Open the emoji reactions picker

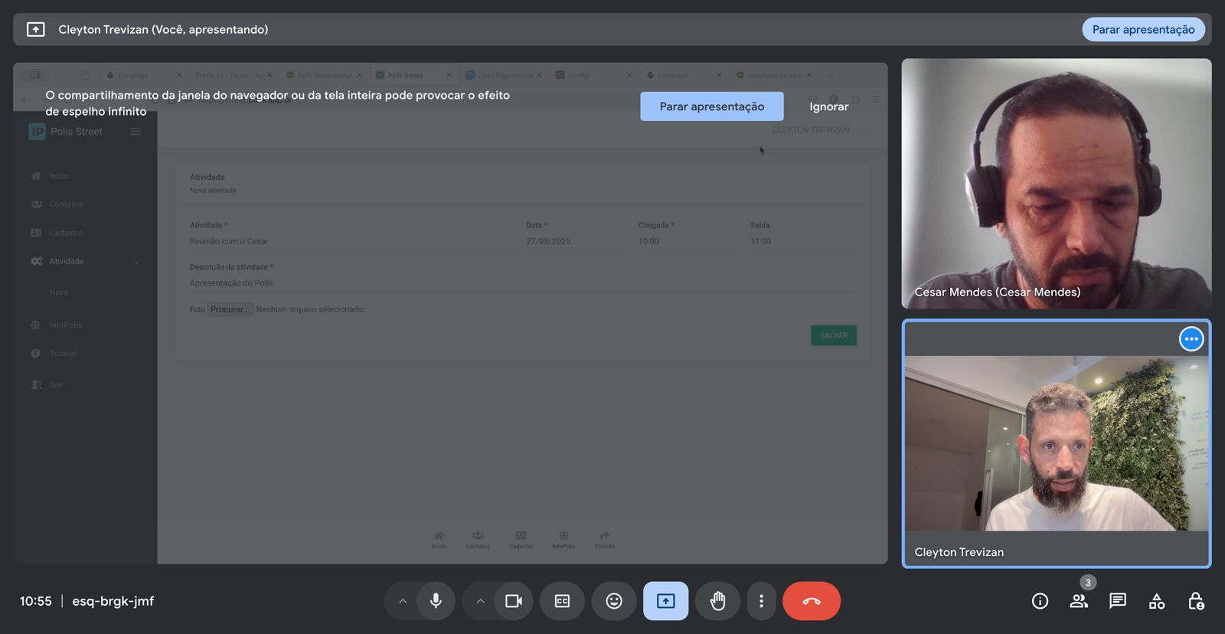614,601
